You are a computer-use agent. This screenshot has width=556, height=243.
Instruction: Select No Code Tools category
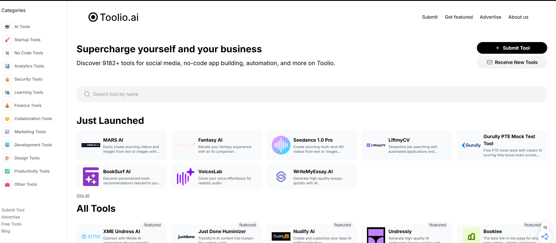(x=28, y=53)
